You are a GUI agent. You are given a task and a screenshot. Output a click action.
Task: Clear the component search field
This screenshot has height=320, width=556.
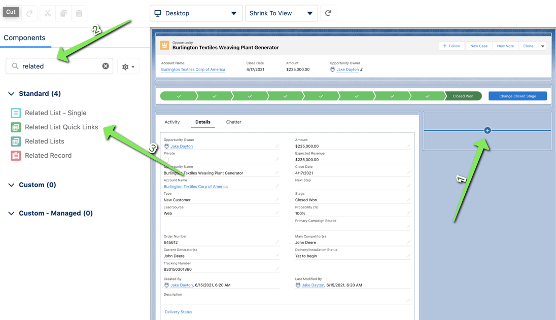click(106, 66)
